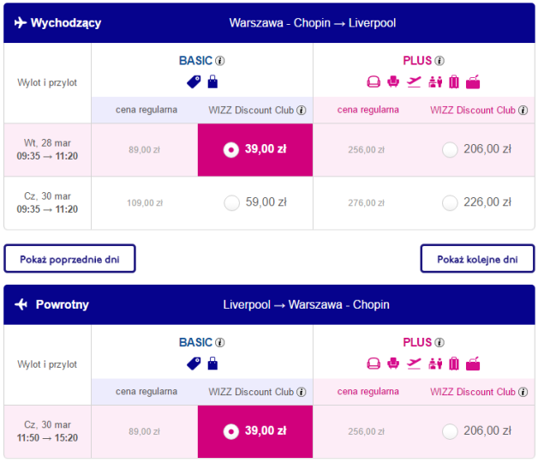Click info icon beside return BASIC WIZZ Discount Club

click(x=302, y=392)
